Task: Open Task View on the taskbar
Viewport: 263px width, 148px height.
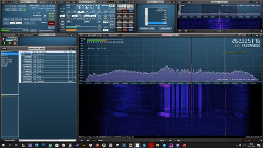Action: tap(16, 145)
